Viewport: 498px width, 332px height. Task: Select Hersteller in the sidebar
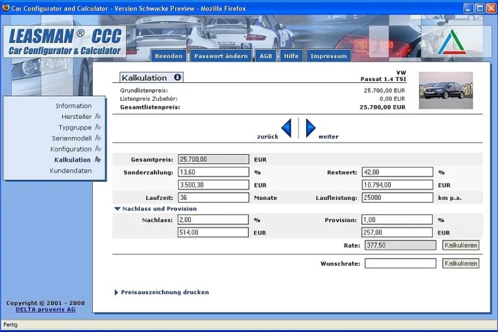76,116
